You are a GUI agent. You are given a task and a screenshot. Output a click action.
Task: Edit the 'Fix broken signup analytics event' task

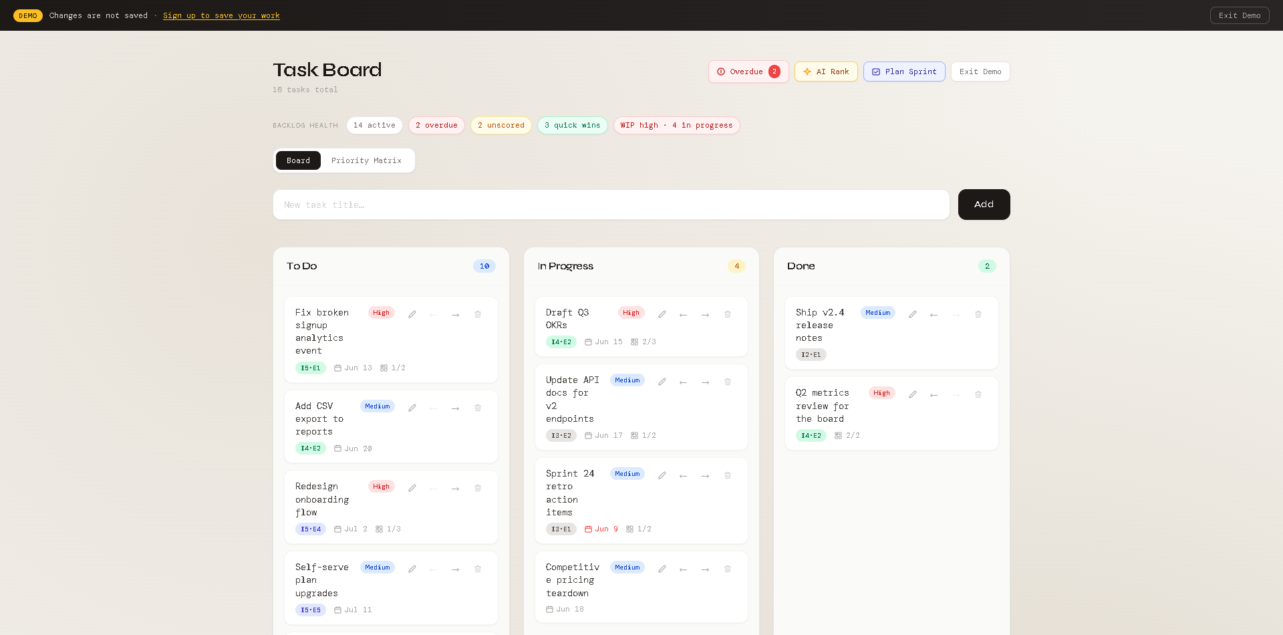pyautogui.click(x=412, y=314)
